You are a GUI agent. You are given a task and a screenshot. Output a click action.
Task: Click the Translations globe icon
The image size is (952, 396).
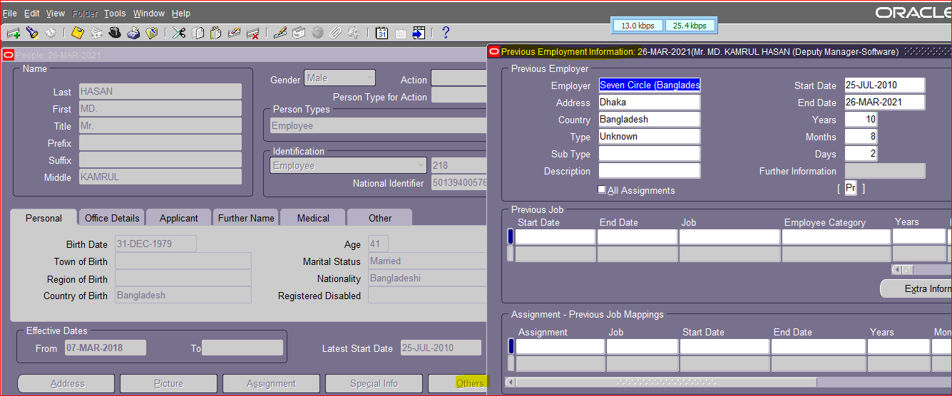pos(317,33)
